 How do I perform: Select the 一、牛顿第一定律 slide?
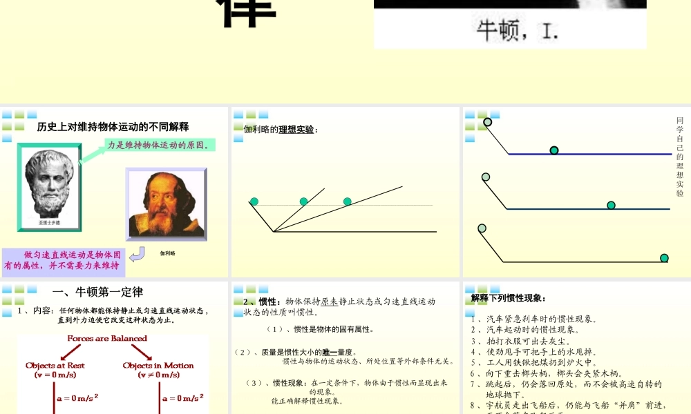[114, 348]
